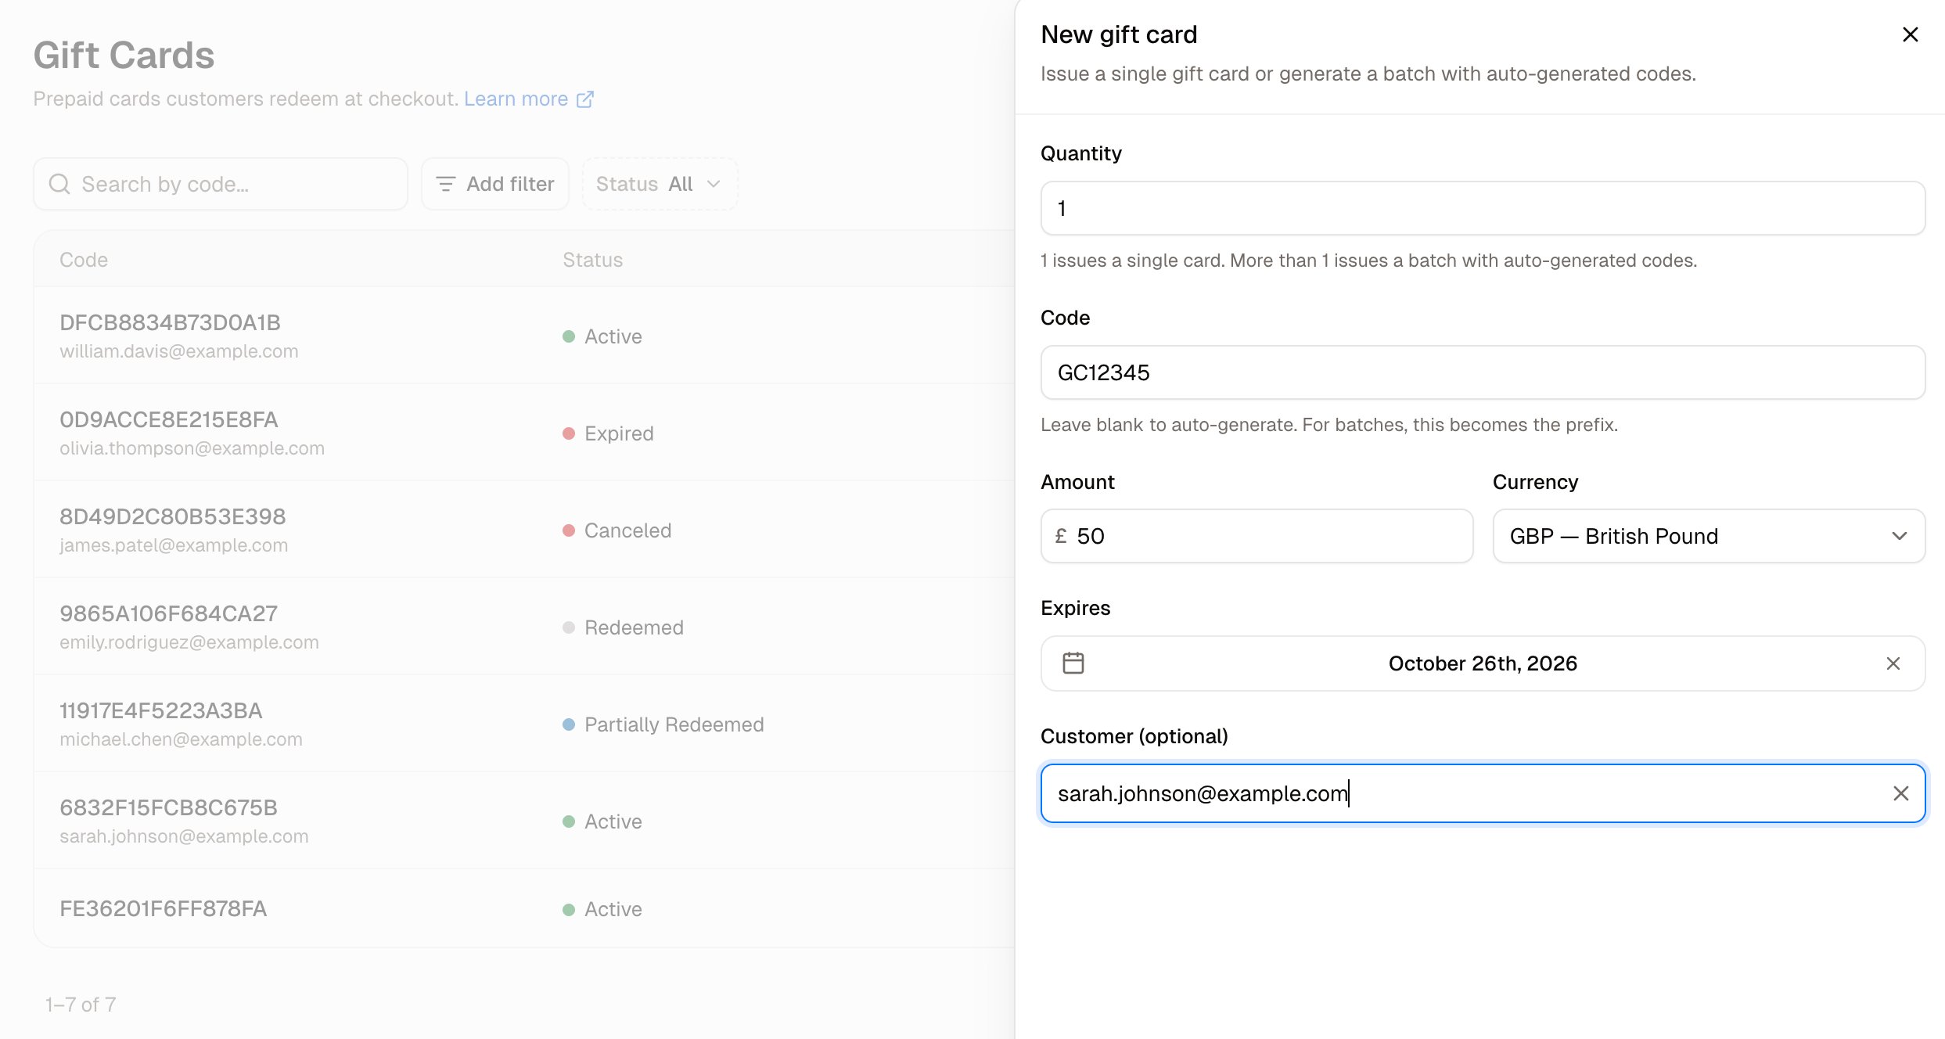The height and width of the screenshot is (1039, 1945).
Task: Clear the expiry date with the X icon
Action: pos(1893,663)
